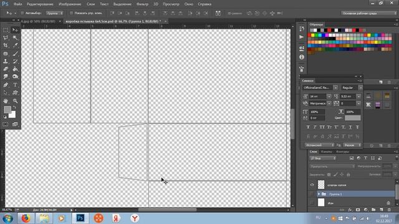The width and height of the screenshot is (399, 224).
Task: Open the Фильтр menu
Action: pyautogui.click(x=142, y=4)
